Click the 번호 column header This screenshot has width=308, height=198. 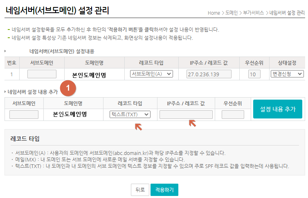[x=12, y=63]
